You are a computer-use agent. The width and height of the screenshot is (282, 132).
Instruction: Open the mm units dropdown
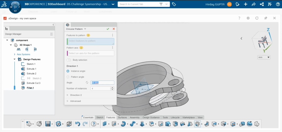(264, 57)
